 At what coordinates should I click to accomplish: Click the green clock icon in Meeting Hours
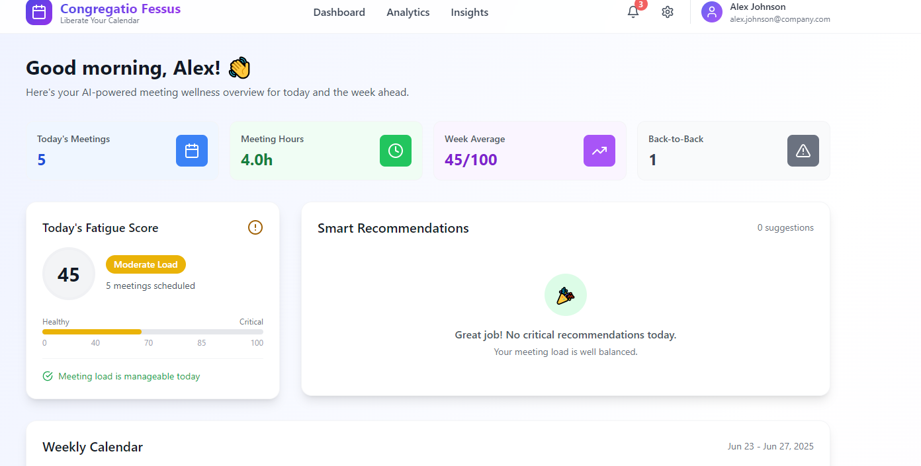click(396, 151)
